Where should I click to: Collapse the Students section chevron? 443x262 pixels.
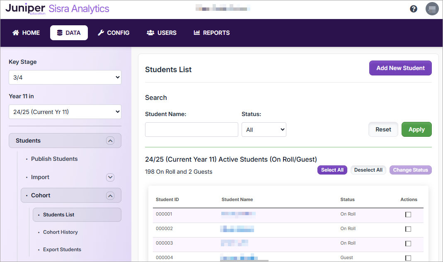tap(110, 141)
